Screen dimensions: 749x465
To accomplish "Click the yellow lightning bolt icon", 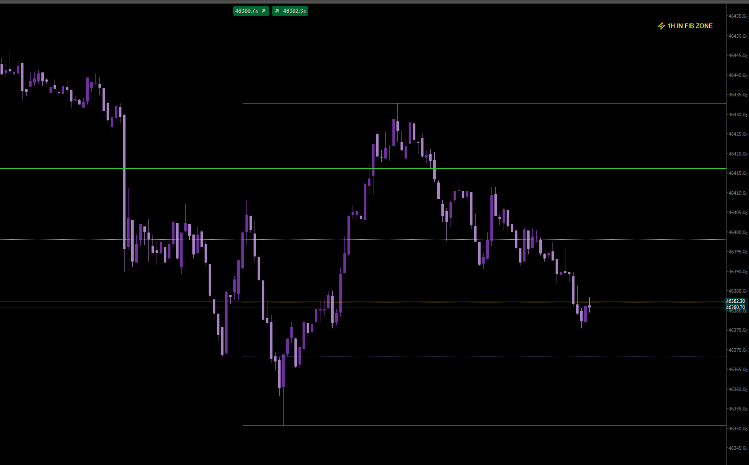I will (661, 26).
